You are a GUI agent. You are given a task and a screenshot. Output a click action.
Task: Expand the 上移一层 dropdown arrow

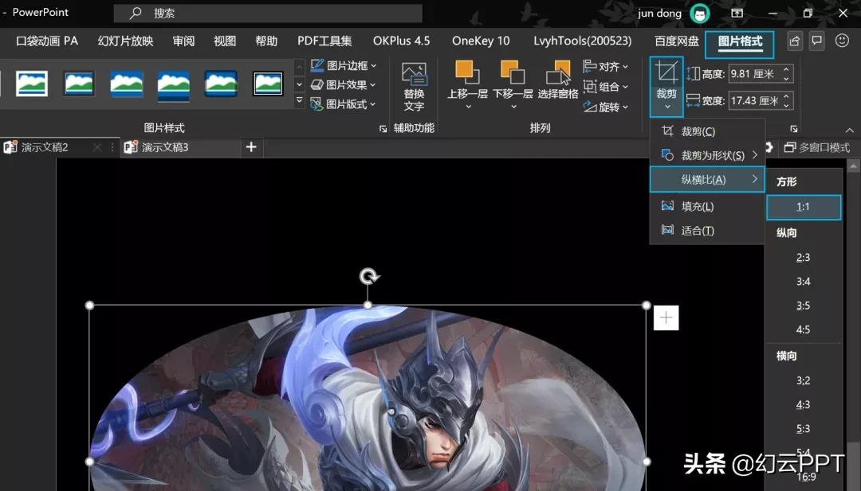tap(468, 107)
